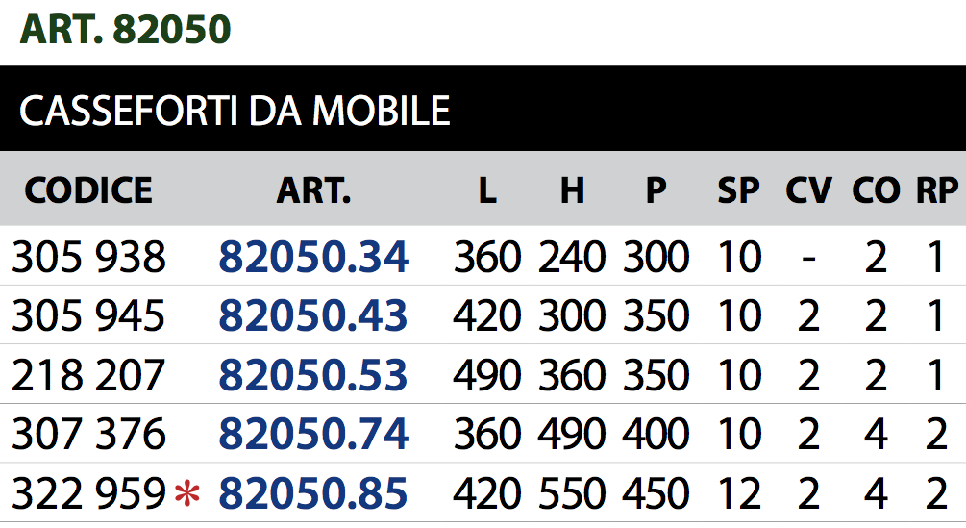Select the SP column header
This screenshot has width=966, height=528.
tap(738, 190)
